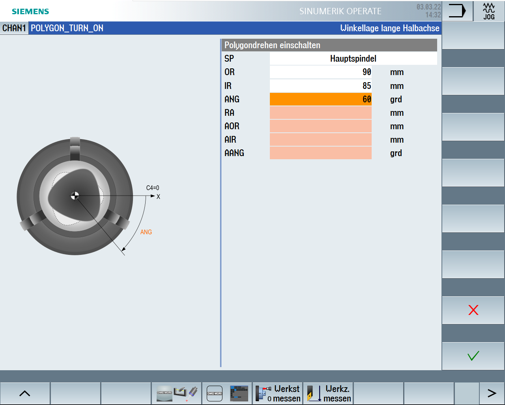Click the IR field showing 85

click(321, 86)
